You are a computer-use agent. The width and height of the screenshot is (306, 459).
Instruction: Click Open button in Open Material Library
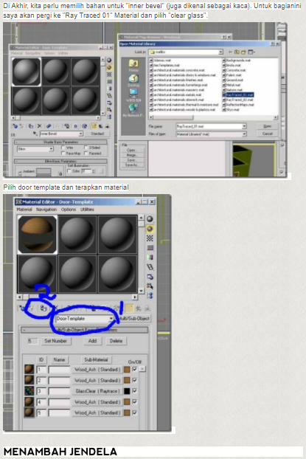(267, 126)
